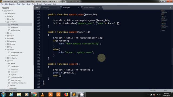Screen dimensions: 173x97
Task: Launch Internet Explorer from taskbar
Action: click(11, 95)
